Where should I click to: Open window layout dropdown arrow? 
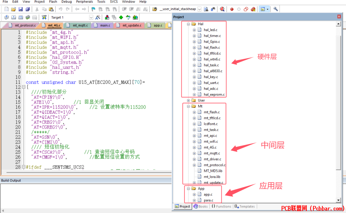[268, 9]
